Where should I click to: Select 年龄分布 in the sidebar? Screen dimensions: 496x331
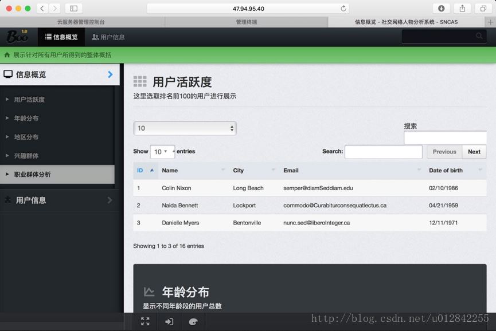coord(26,118)
